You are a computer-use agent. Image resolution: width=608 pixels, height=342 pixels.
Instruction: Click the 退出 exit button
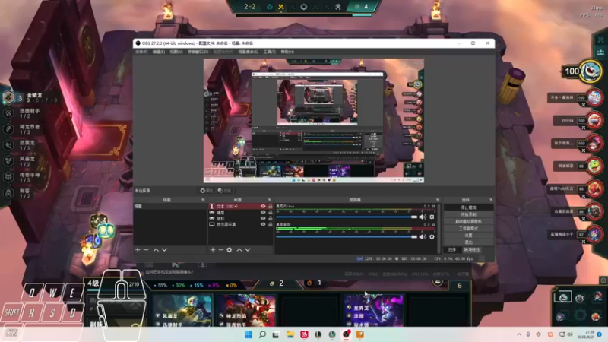coord(468,242)
